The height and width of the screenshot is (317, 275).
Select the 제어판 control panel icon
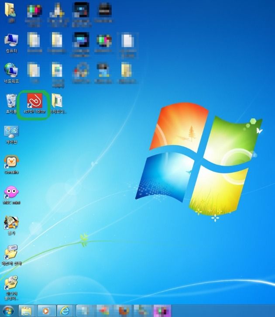(11, 134)
